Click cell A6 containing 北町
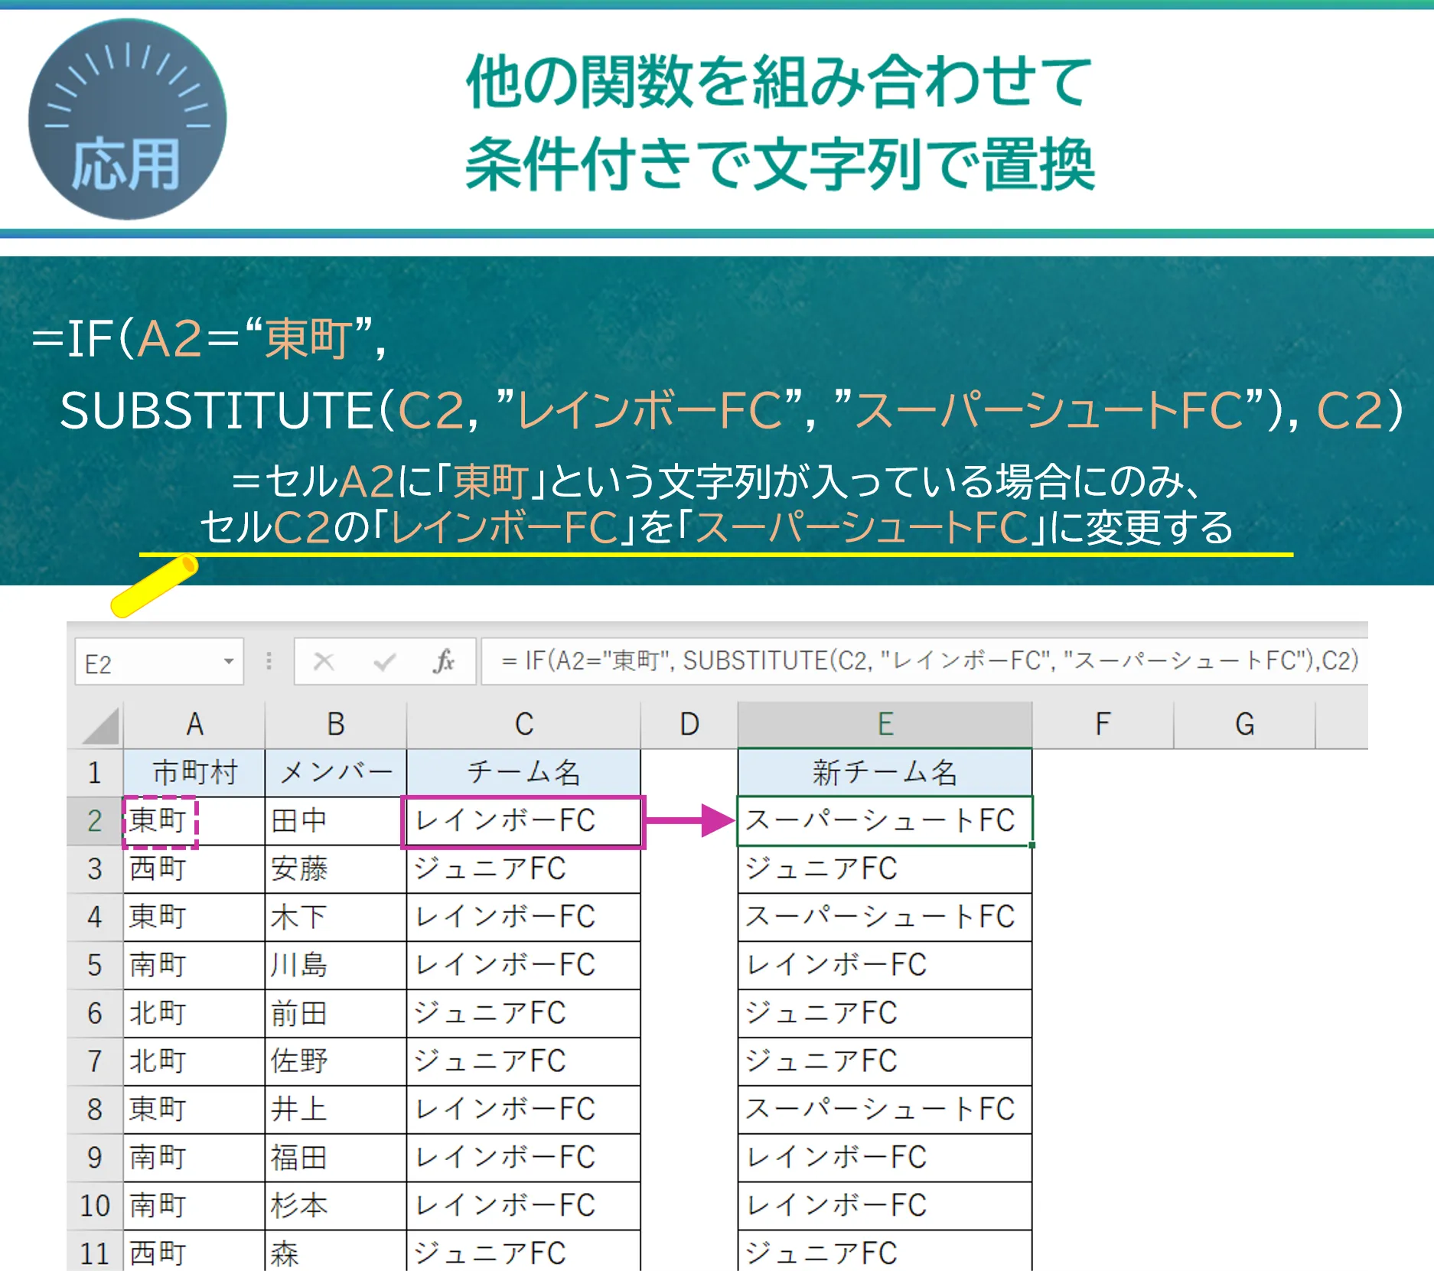Viewport: 1434px width, 1271px height. point(194,1014)
